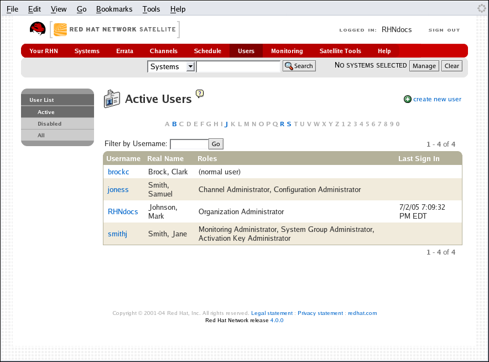Click the green plus create user icon

coord(408,99)
